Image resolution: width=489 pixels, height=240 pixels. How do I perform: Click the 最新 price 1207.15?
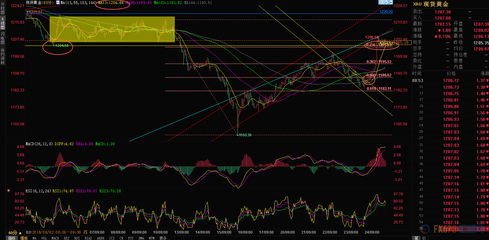tap(443, 24)
